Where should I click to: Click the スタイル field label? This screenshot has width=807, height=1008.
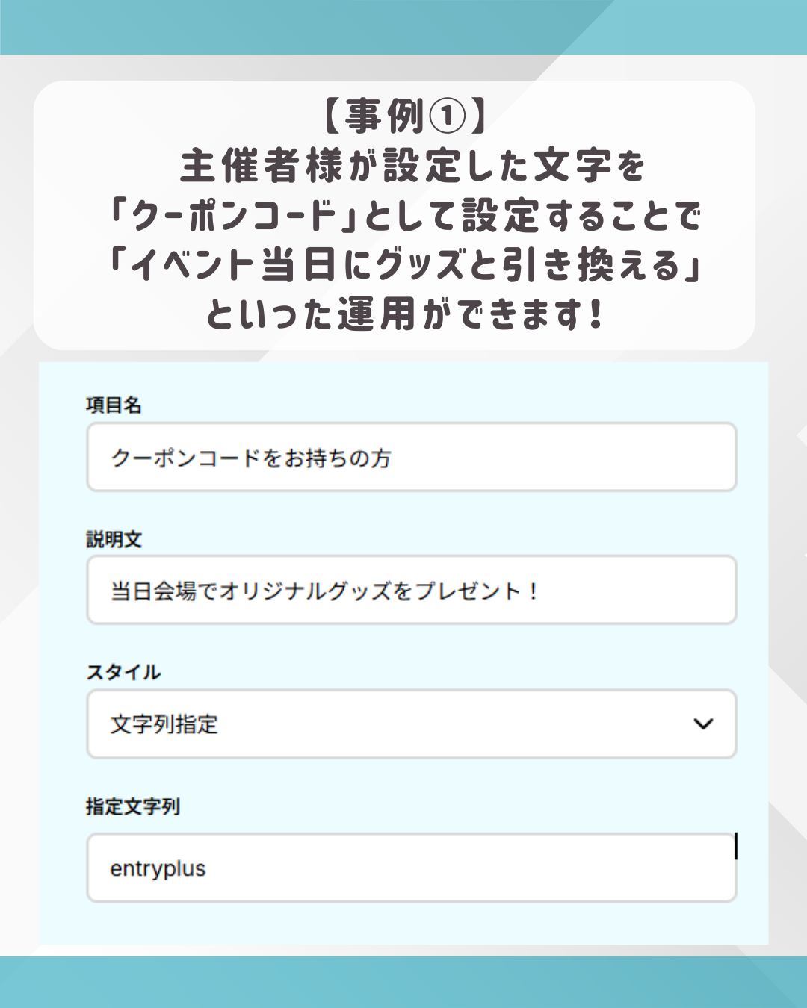click(123, 672)
